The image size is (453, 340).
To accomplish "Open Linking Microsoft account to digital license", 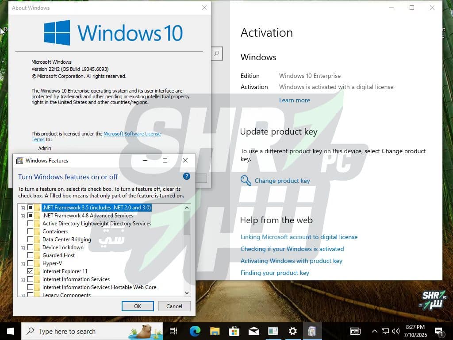I will pyautogui.click(x=299, y=237).
